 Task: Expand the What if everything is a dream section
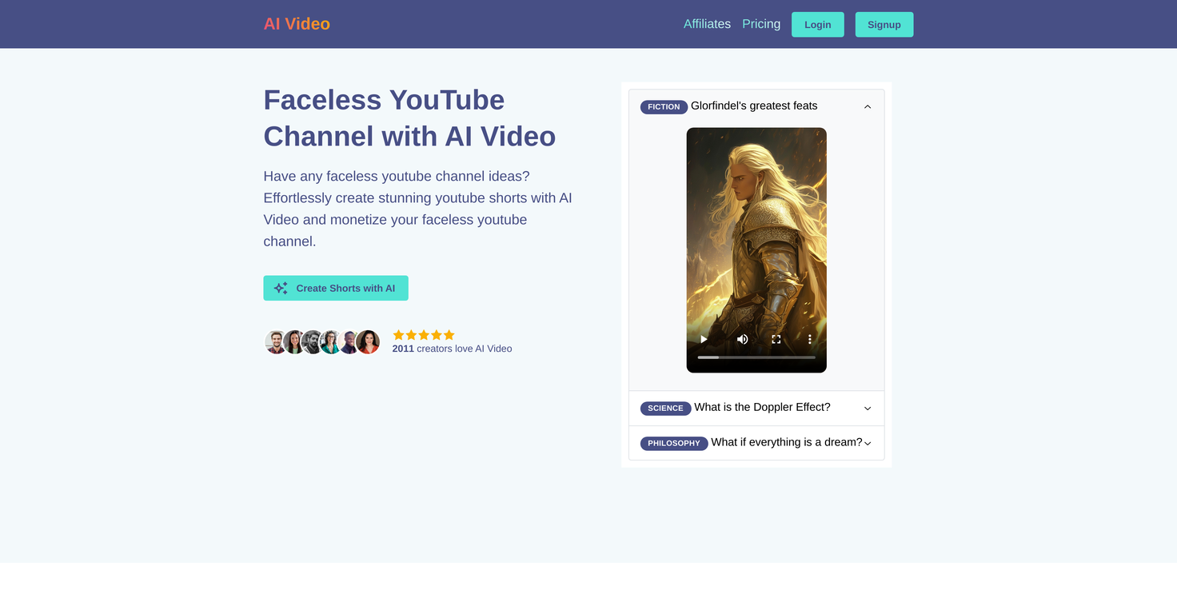point(867,443)
